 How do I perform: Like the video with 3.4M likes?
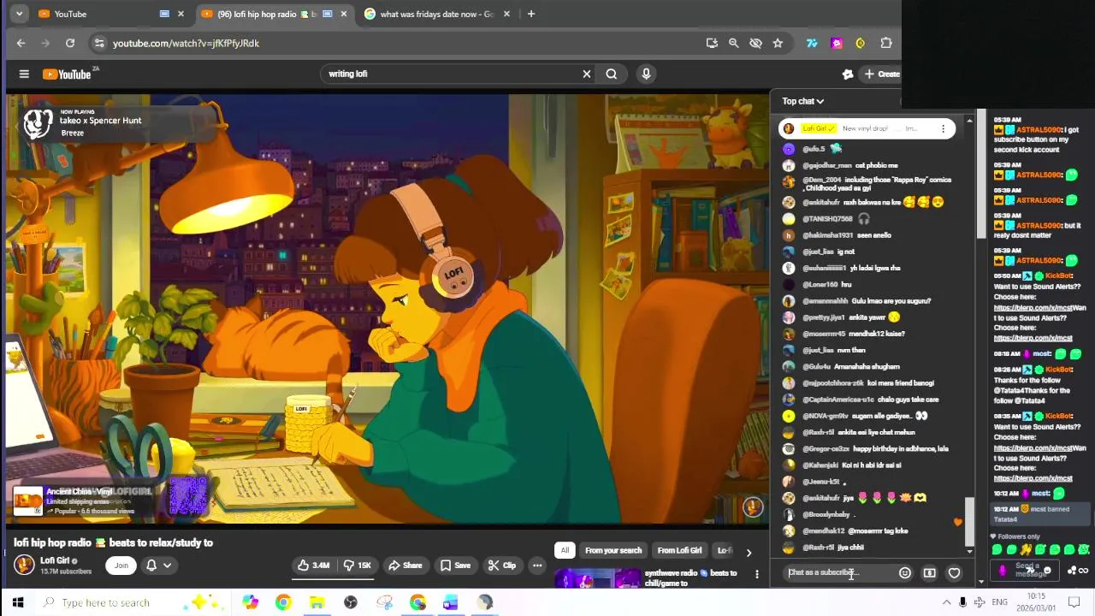313,566
